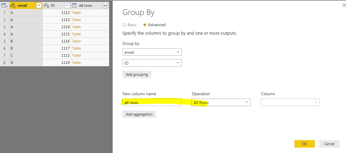The height and width of the screenshot is (153, 346).
Task: Open Table in row with ID 1113
Action: [x=76, y=20]
